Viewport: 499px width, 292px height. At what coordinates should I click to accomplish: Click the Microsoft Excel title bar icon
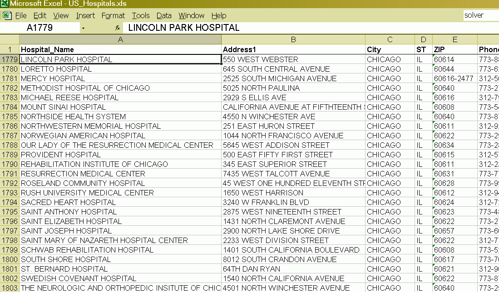click(x=5, y=4)
